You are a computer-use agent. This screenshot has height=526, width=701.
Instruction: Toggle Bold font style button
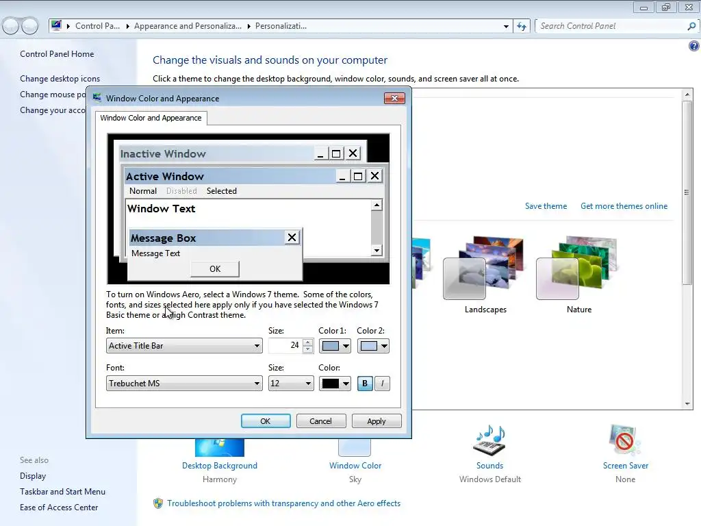pyautogui.click(x=365, y=384)
